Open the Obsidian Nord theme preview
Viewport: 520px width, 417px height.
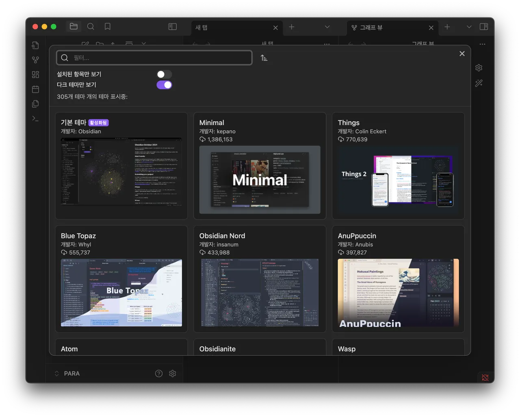(260, 293)
